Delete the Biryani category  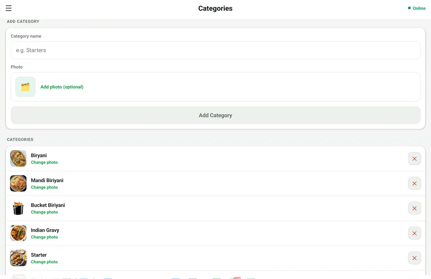[x=415, y=159]
